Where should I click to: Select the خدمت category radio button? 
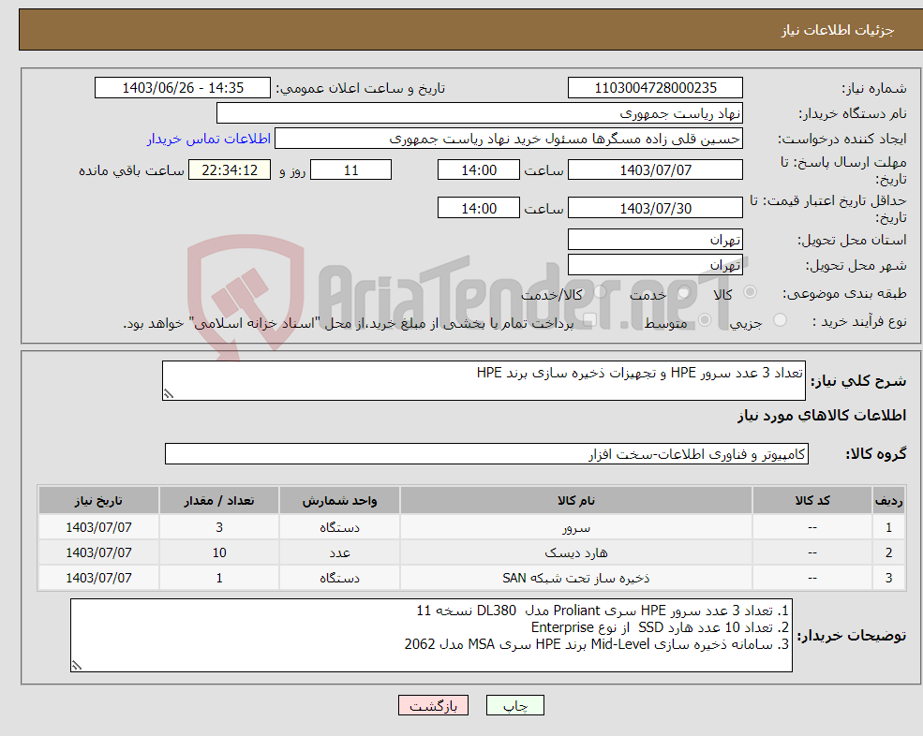pos(684,292)
